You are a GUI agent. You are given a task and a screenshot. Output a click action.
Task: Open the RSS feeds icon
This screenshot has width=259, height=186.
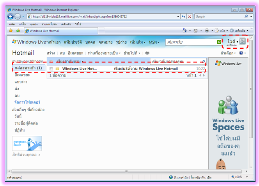click(195, 30)
